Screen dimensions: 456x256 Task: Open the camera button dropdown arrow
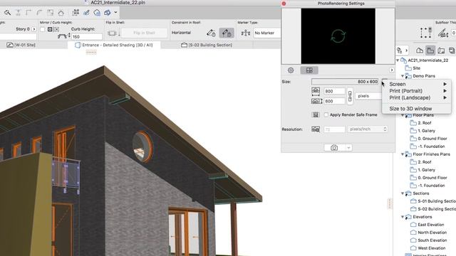(348, 148)
